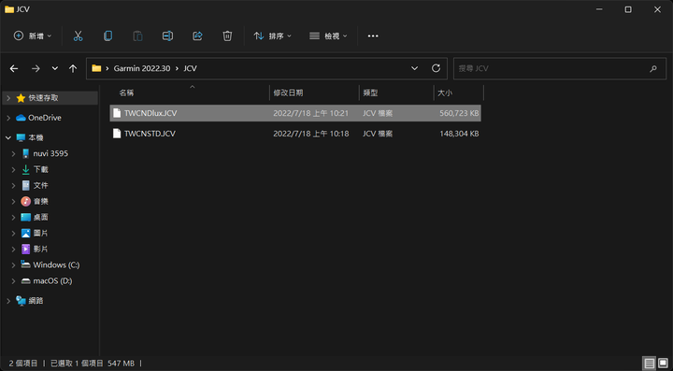Sort by 修改日期 date column header
The image size is (673, 371).
point(288,93)
